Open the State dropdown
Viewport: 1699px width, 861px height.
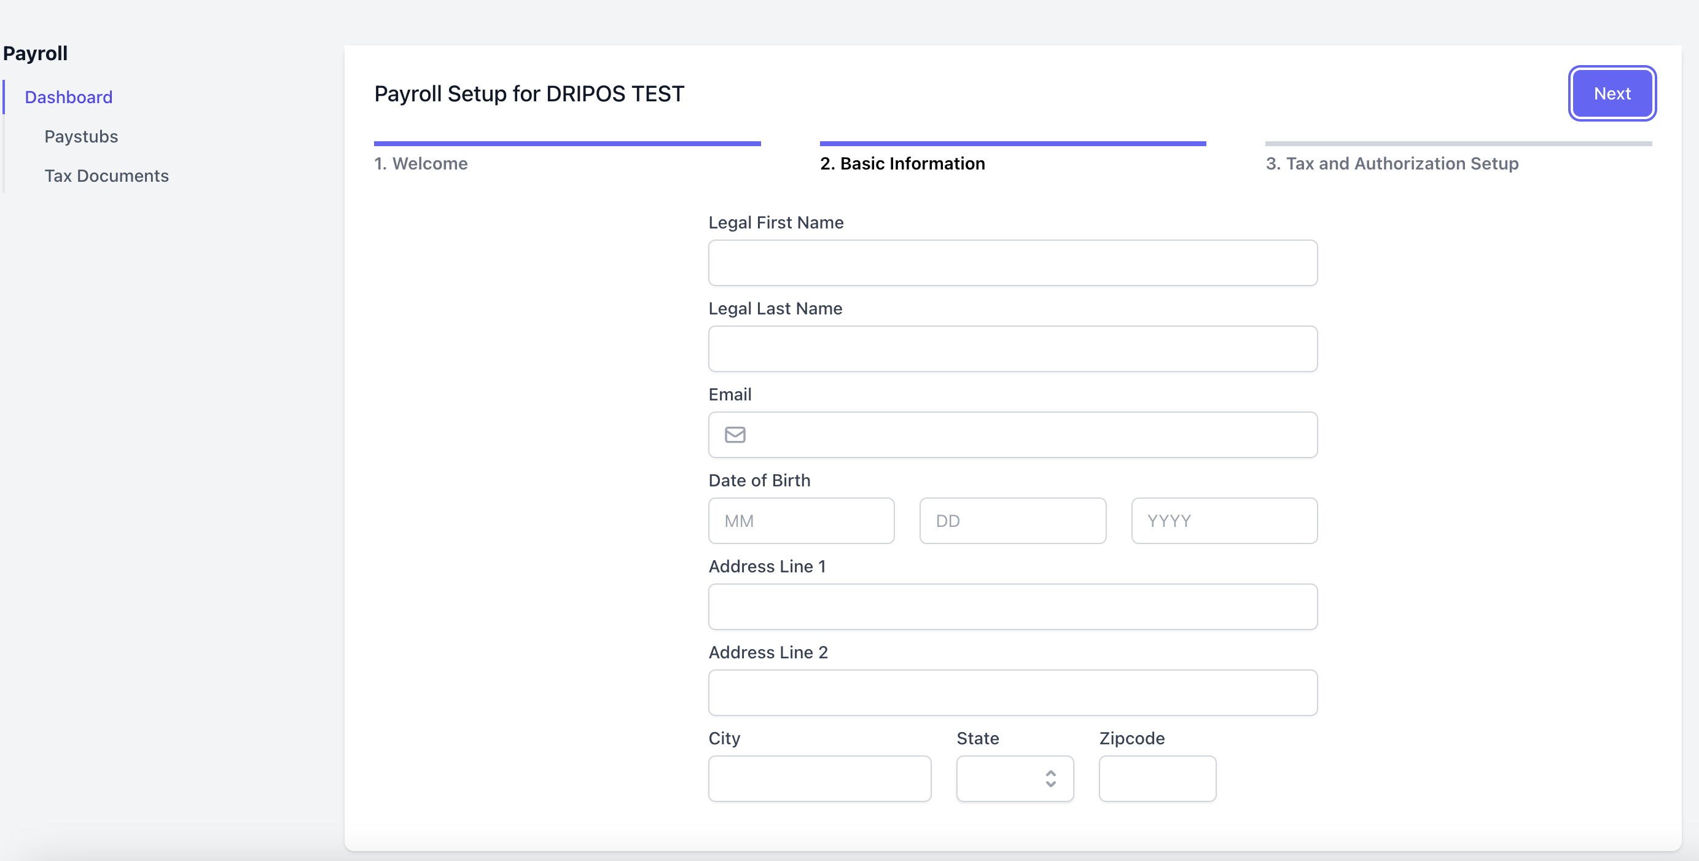(1014, 779)
